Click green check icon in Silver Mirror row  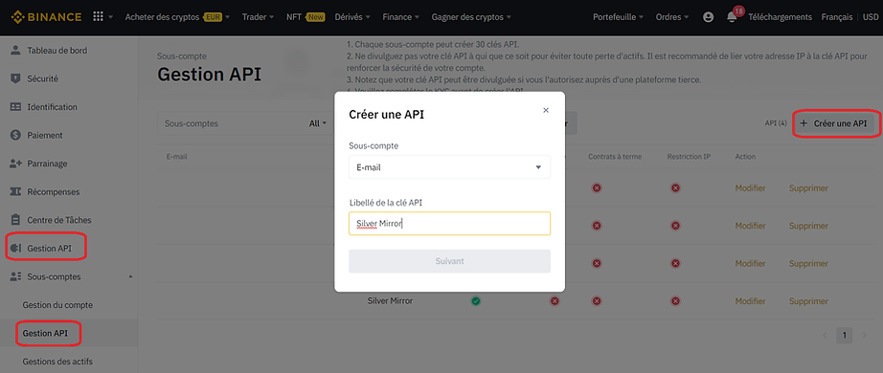pos(476,301)
